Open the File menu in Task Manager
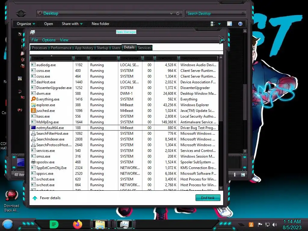Screen dimensions: 308x231 [x=35, y=40]
